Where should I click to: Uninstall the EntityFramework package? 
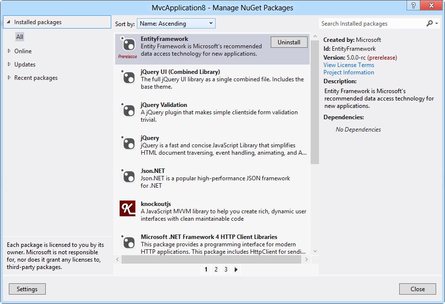click(x=289, y=42)
